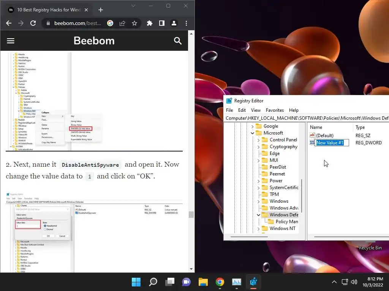Open the Chrome extensions puzzle icon
The width and height of the screenshot is (389, 291).
pyautogui.click(x=150, y=23)
